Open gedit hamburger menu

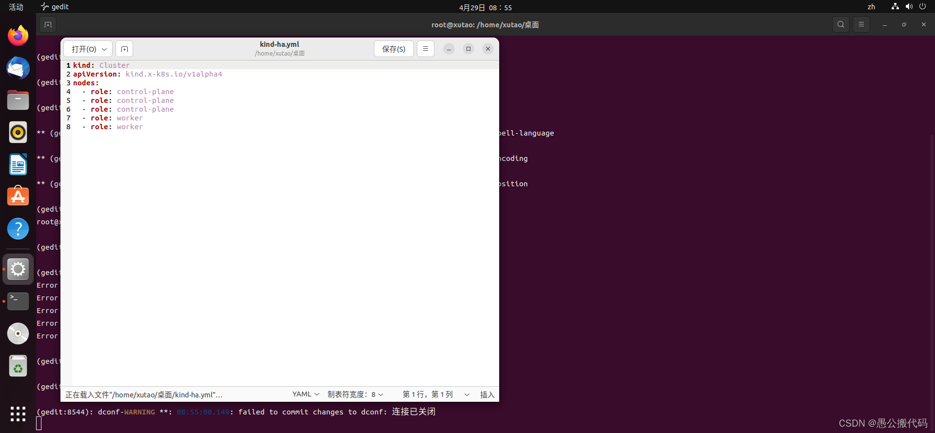426,49
